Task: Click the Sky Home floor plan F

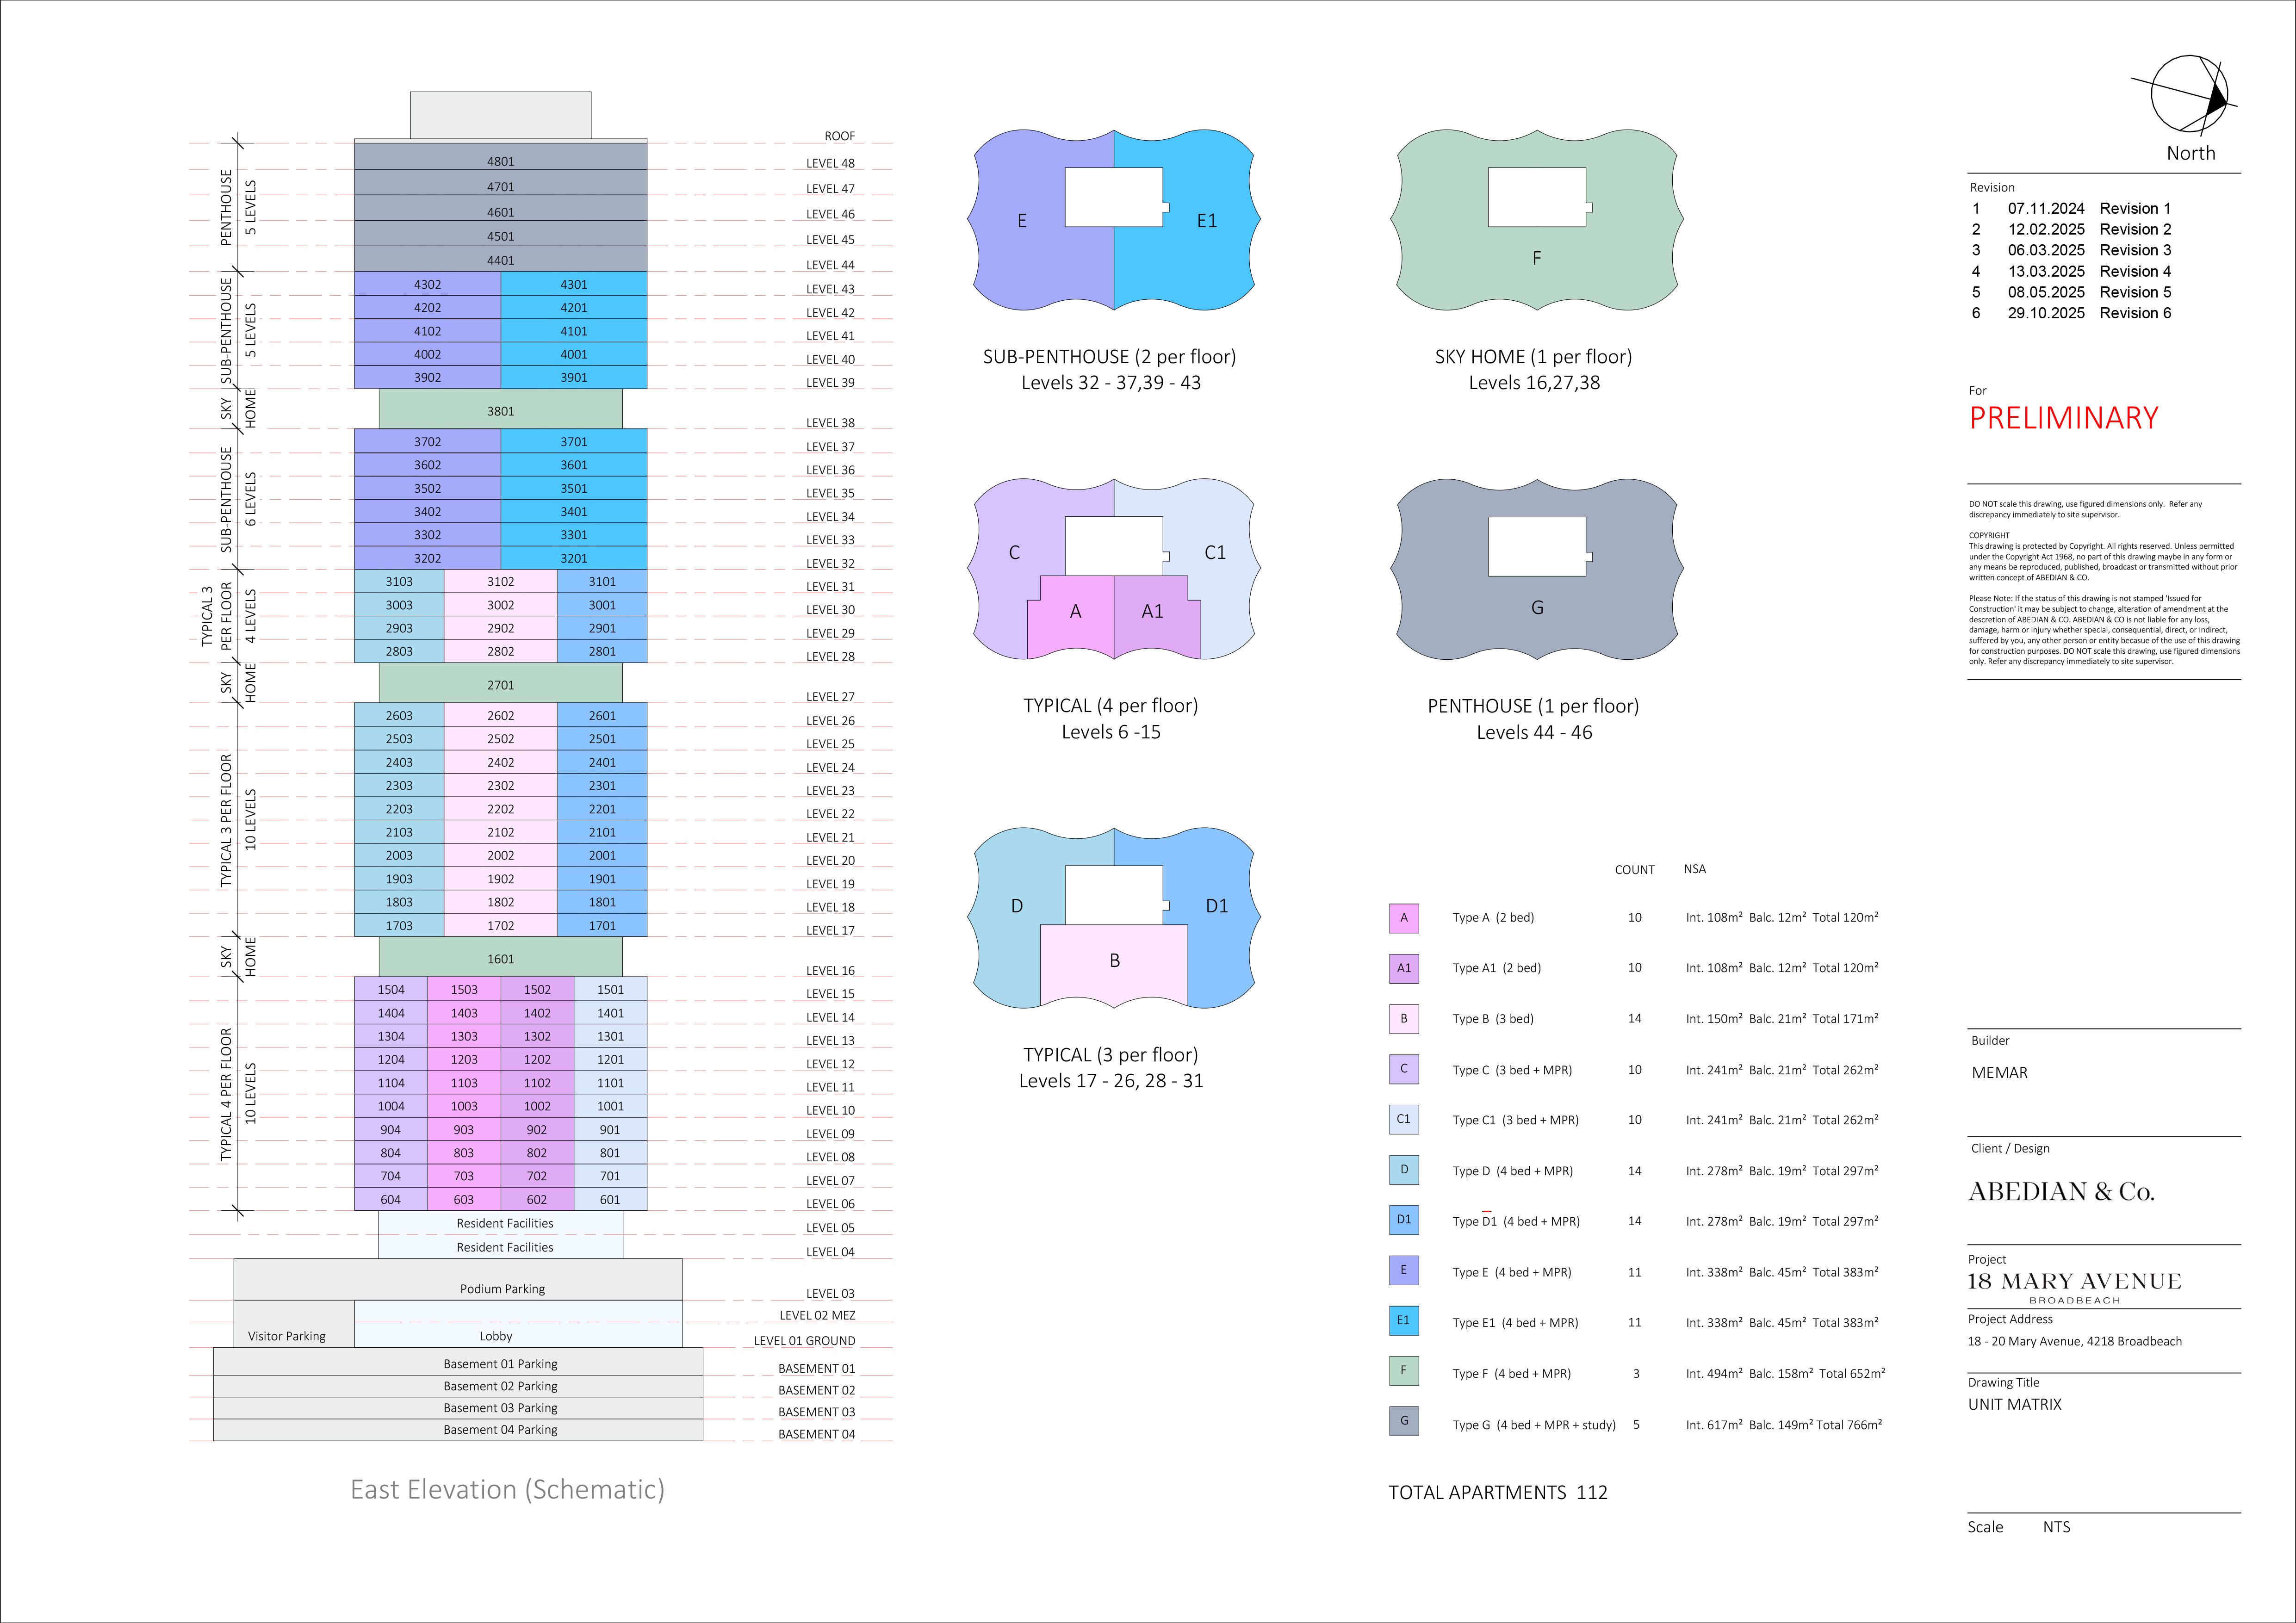Action: point(1536,258)
